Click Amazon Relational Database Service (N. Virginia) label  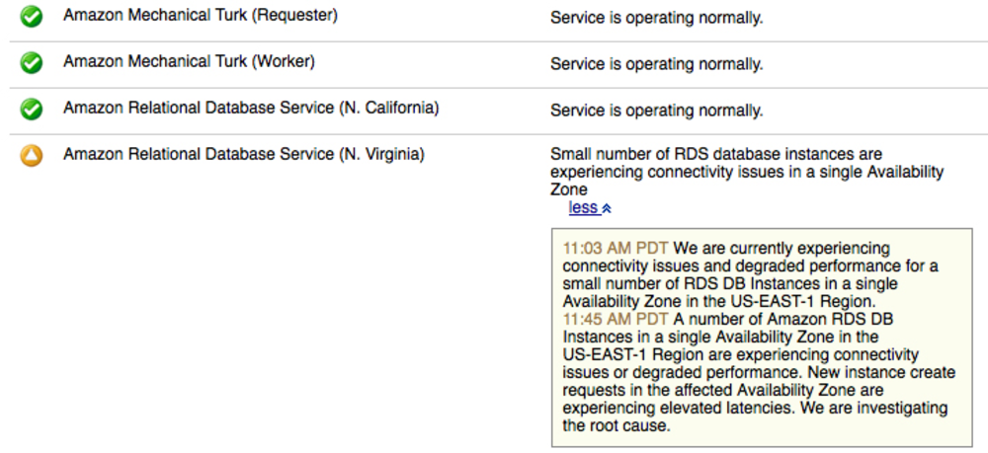click(244, 154)
